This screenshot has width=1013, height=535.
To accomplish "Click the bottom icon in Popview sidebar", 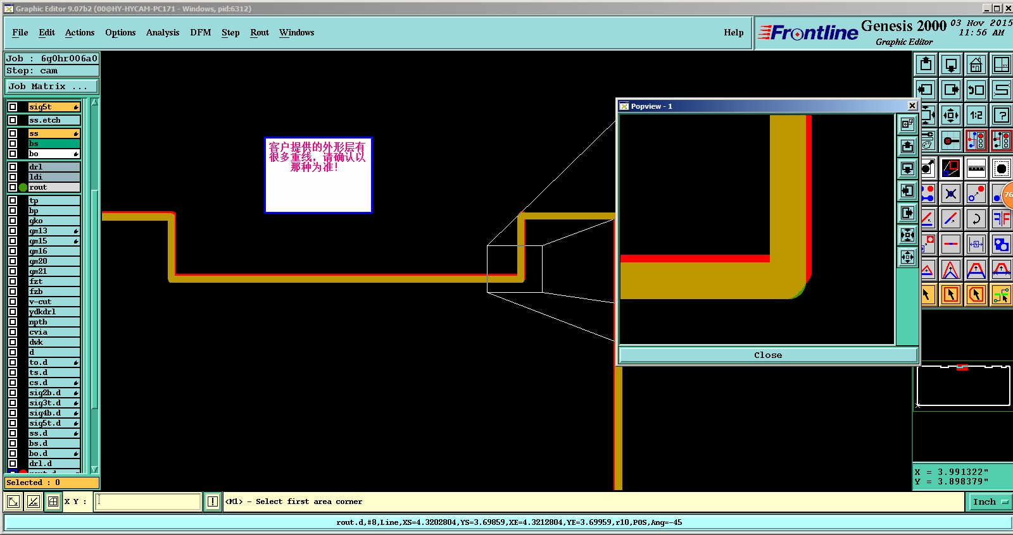I will point(908,257).
